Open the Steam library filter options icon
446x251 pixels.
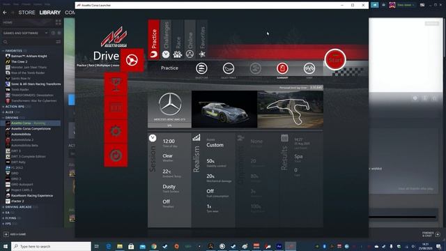[x=59, y=42]
